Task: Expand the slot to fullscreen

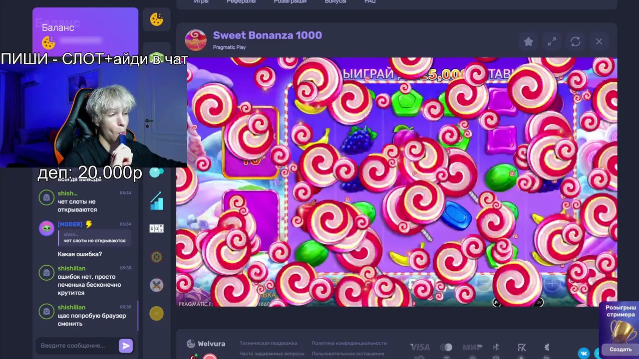Action: [552, 42]
